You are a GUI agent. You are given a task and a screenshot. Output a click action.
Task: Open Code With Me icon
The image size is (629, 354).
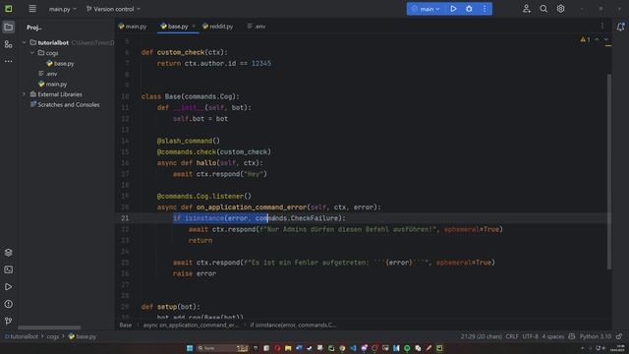(x=527, y=9)
